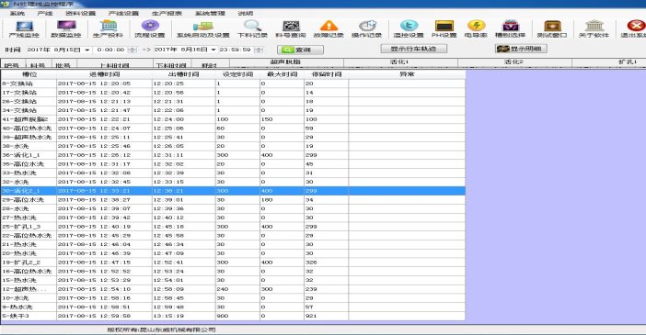This screenshot has height=335, width=646.
Task: Click the 设定时间 column header
Action: coord(237,74)
